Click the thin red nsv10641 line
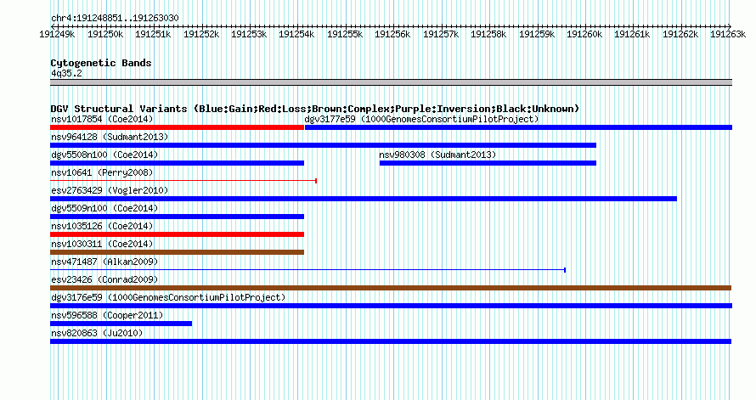 point(183,181)
